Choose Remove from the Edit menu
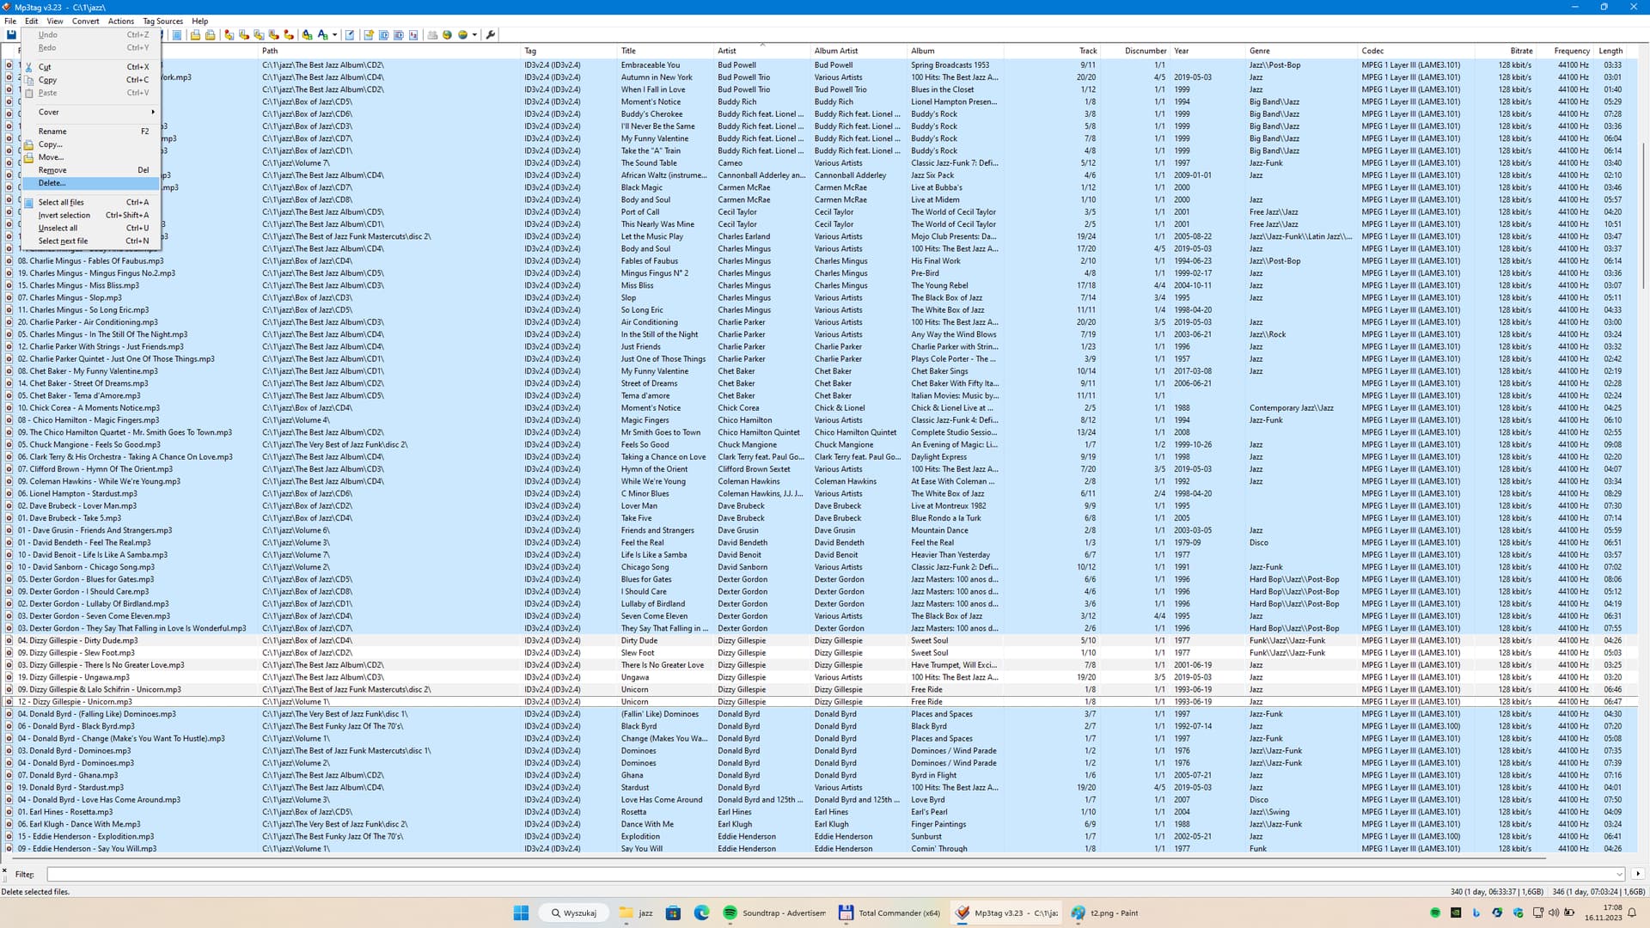The image size is (1650, 928). coord(91,170)
